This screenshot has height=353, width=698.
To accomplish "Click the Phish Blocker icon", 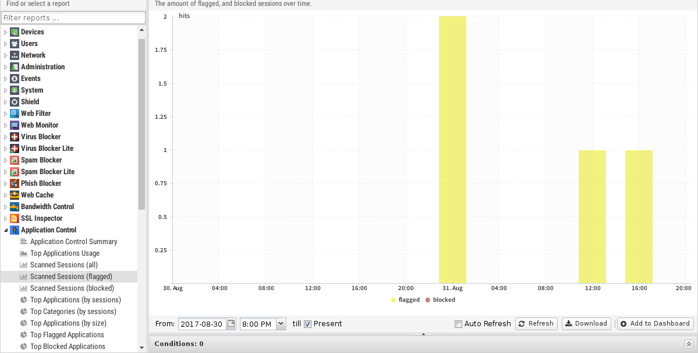I will [x=15, y=183].
